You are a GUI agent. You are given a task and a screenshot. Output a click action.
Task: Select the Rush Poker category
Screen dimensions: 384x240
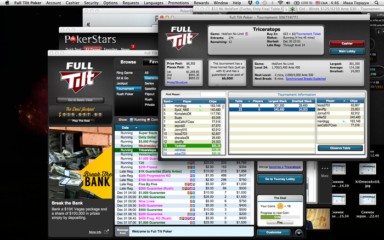(125, 94)
